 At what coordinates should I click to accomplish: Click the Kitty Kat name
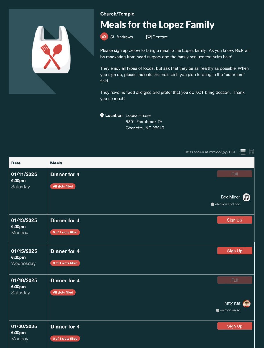tap(232, 303)
